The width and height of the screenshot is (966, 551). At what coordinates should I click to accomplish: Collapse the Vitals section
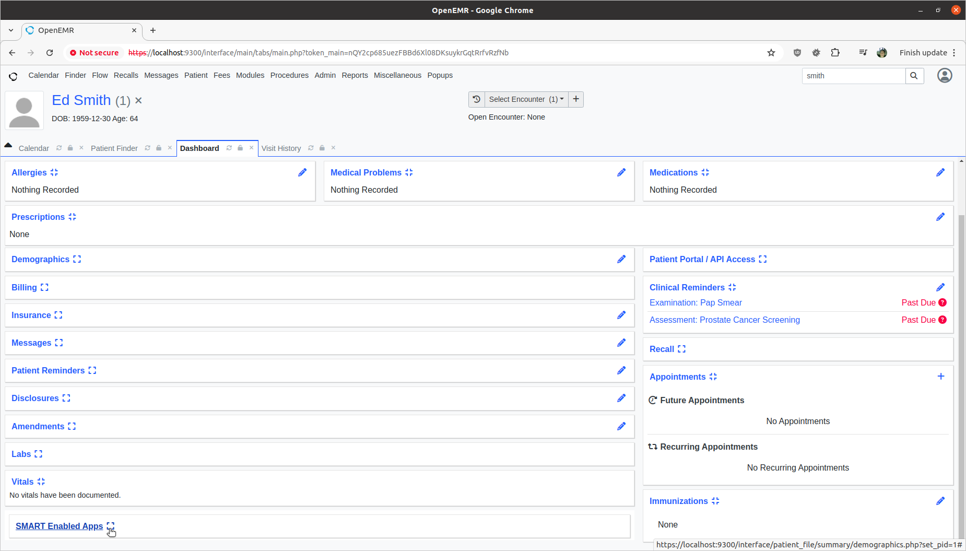41,482
